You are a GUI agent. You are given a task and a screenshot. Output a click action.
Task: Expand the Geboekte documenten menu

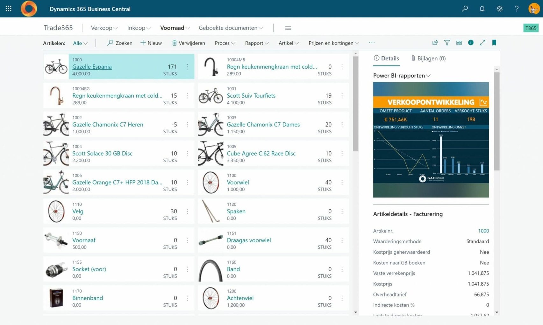[x=231, y=28]
